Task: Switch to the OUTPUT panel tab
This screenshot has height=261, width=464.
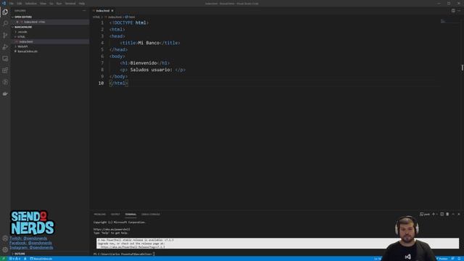Action: pyautogui.click(x=115, y=215)
